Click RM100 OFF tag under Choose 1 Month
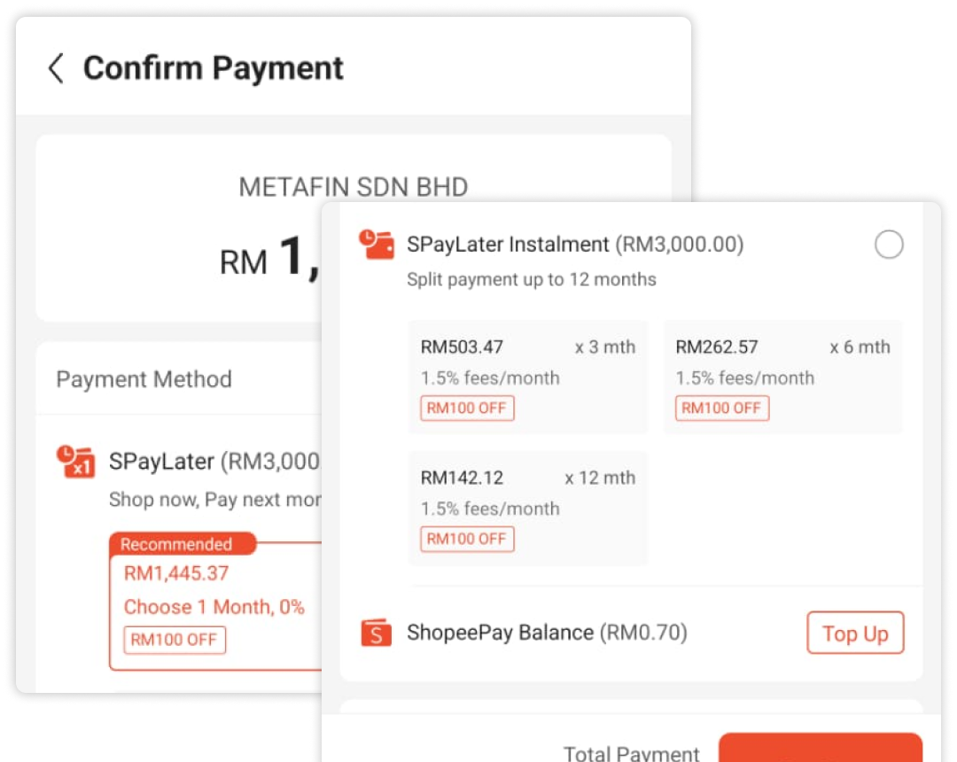 (x=175, y=640)
